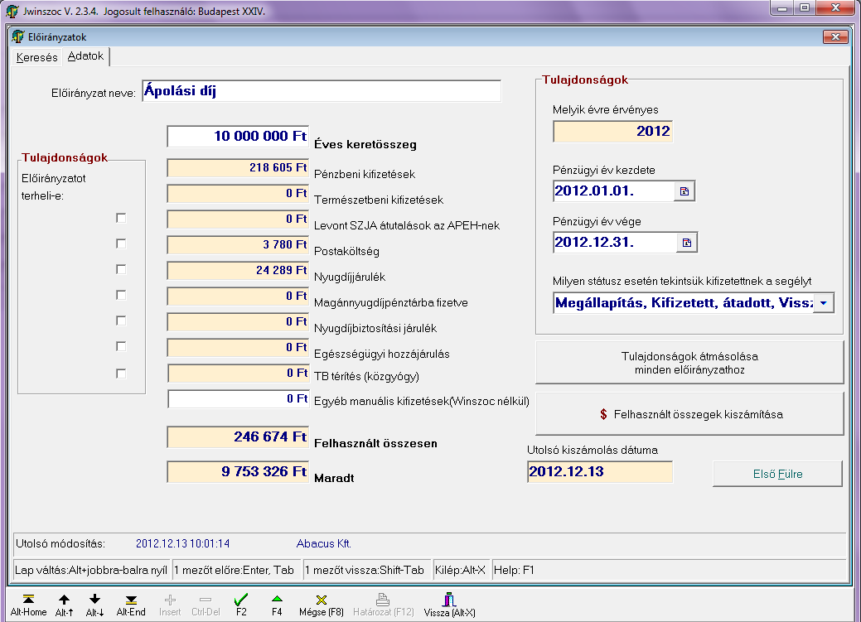Click Tulajdonságok átmásolása minden előirányzathoz button
The height and width of the screenshot is (622, 861).
(689, 363)
